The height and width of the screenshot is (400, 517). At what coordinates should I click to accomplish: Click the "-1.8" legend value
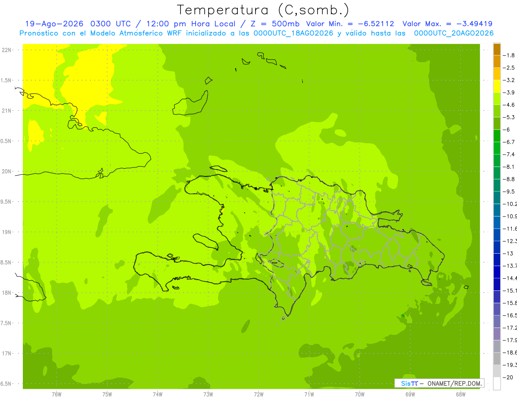509,55
